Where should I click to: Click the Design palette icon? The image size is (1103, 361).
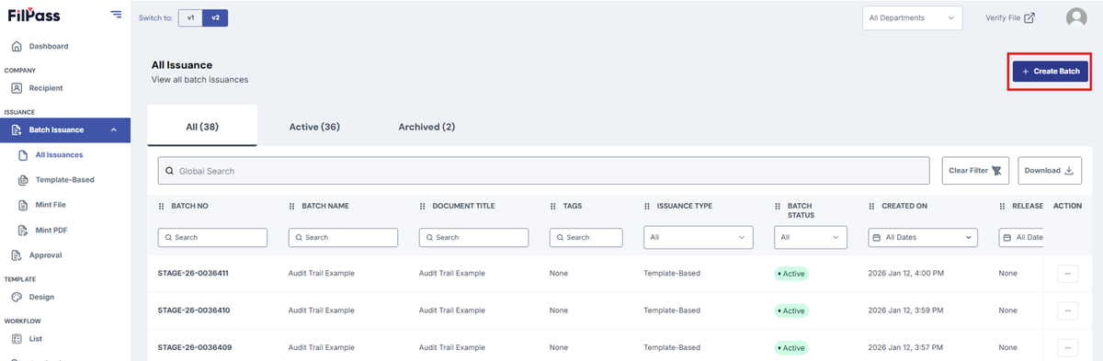17,297
